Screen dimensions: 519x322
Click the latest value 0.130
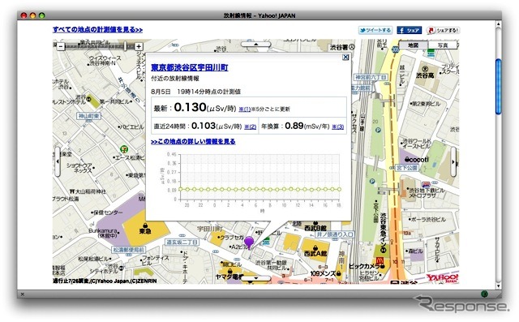coord(191,107)
